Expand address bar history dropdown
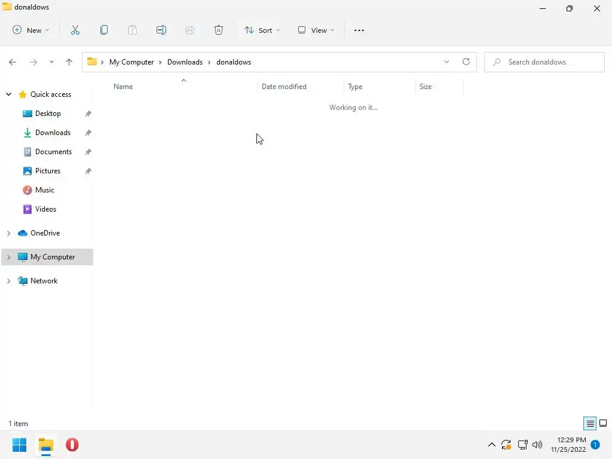 [x=446, y=62]
